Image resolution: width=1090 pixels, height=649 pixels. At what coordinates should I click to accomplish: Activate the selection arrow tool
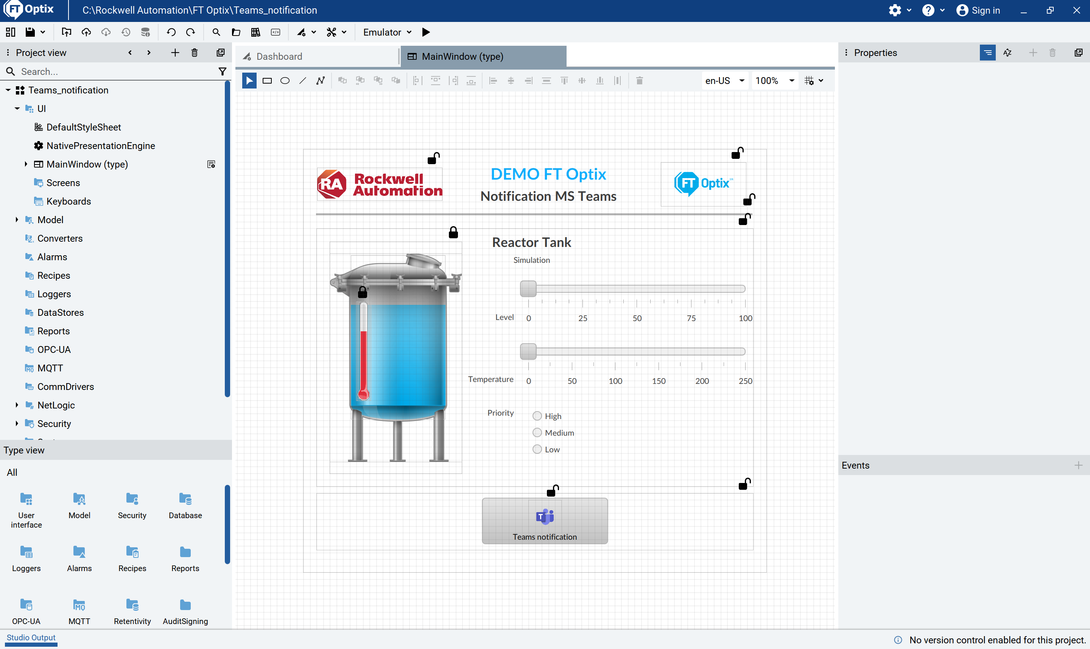coord(249,81)
